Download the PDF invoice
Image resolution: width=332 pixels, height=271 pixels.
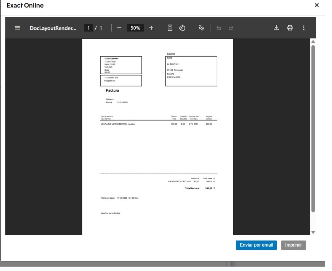click(x=277, y=28)
